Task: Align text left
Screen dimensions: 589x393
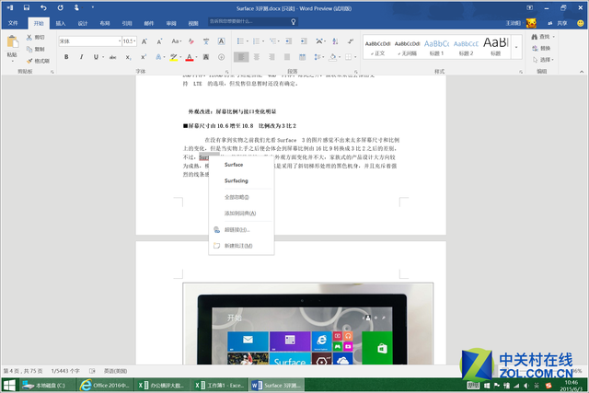Action: click(x=241, y=57)
